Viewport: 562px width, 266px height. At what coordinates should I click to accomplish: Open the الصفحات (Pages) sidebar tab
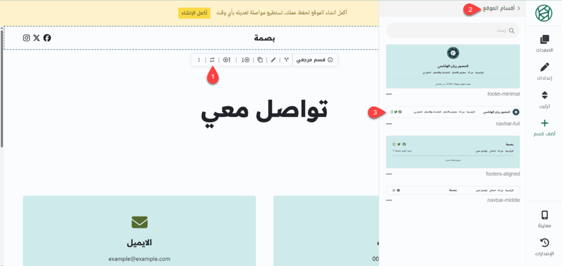(x=544, y=44)
